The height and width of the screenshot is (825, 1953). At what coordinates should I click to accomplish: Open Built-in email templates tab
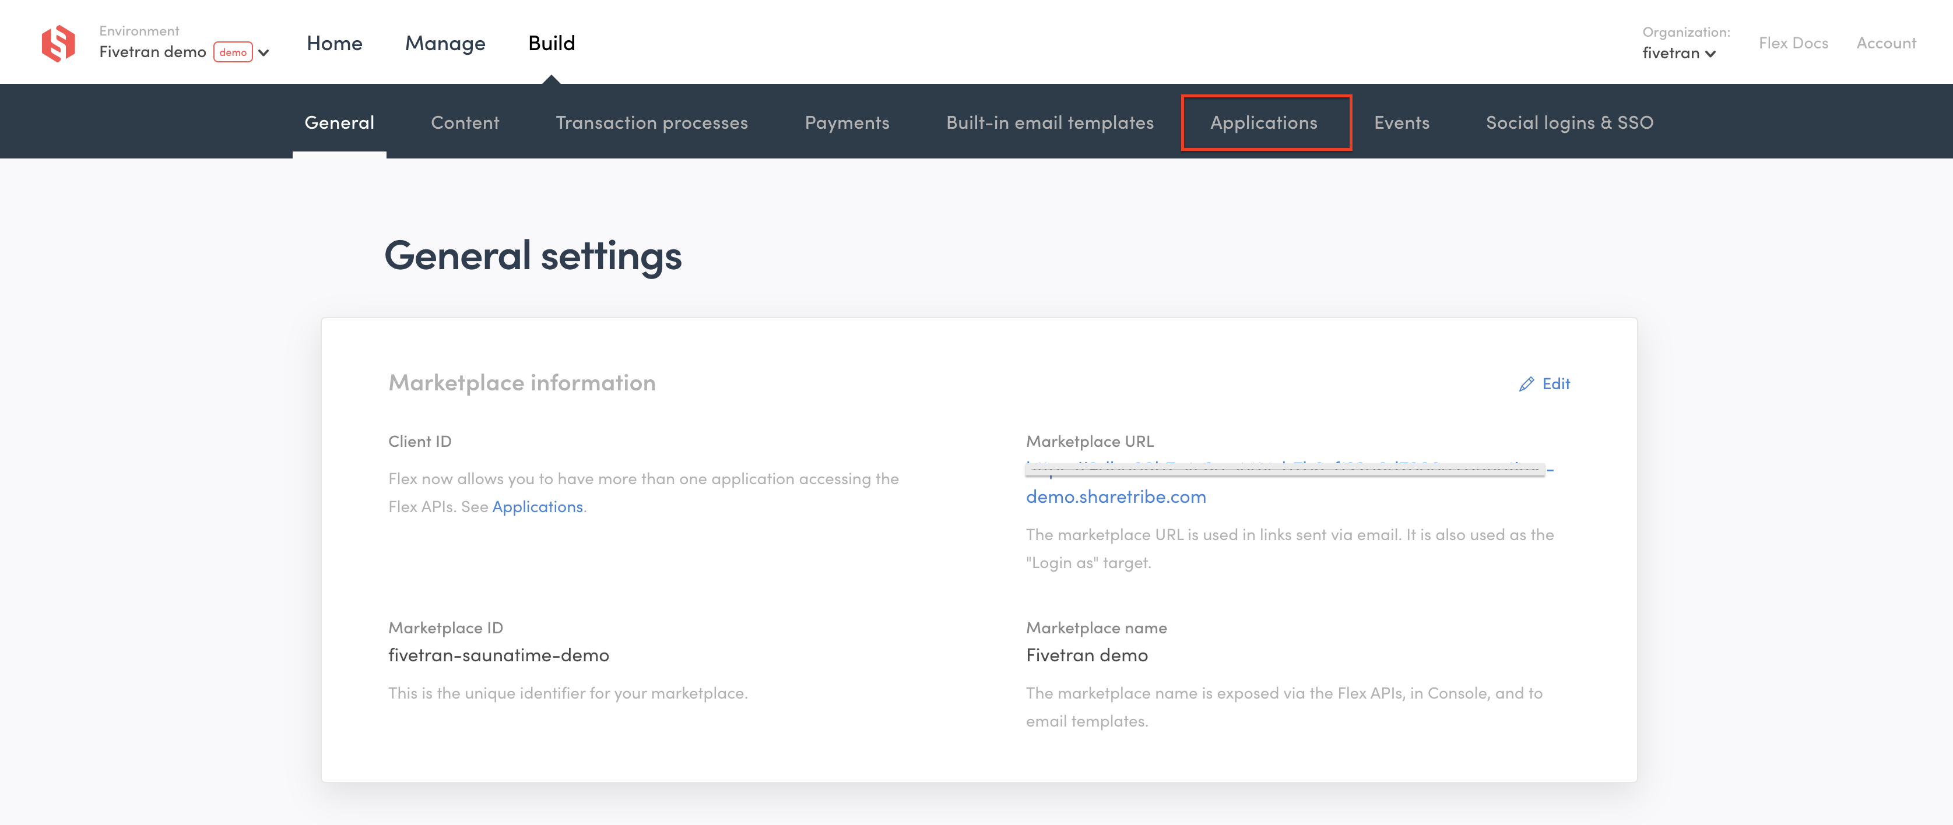coord(1050,123)
